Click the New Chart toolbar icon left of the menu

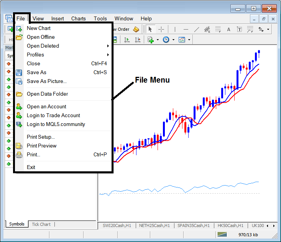coord(10,29)
